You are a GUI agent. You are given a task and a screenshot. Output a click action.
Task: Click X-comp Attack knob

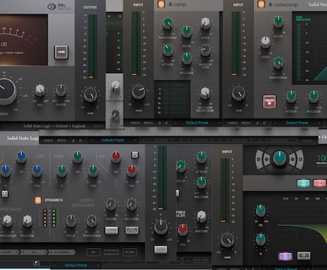(168, 50)
